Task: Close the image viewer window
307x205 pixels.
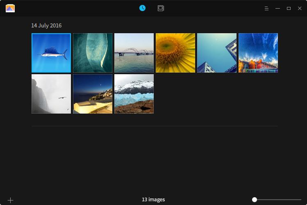Action: pyautogui.click(x=300, y=9)
